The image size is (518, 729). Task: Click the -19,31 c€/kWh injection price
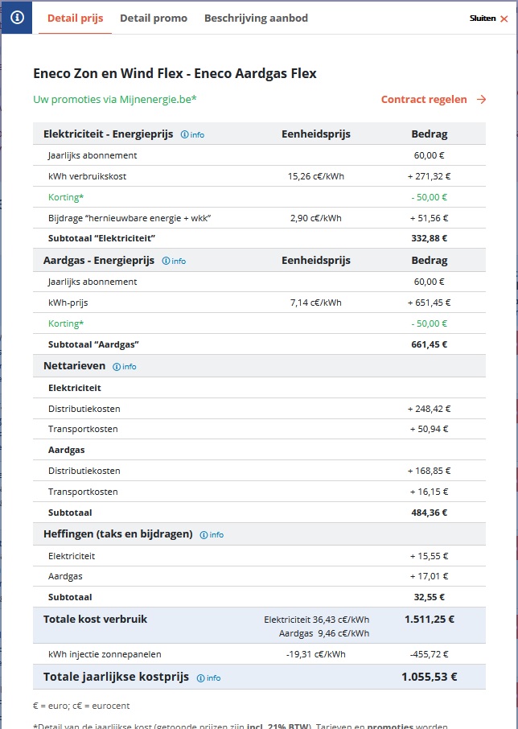316,655
